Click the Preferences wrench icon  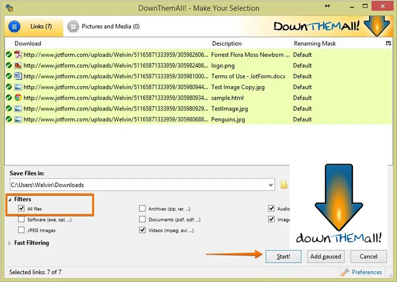(345, 272)
